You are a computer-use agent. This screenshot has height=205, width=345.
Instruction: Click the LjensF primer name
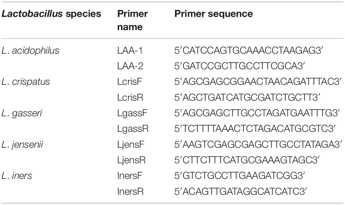tap(131, 145)
